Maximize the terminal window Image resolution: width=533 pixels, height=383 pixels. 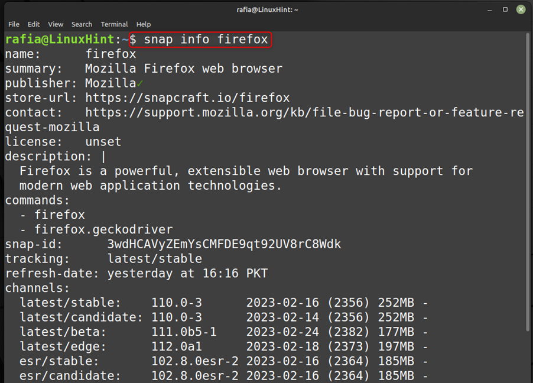(x=505, y=9)
